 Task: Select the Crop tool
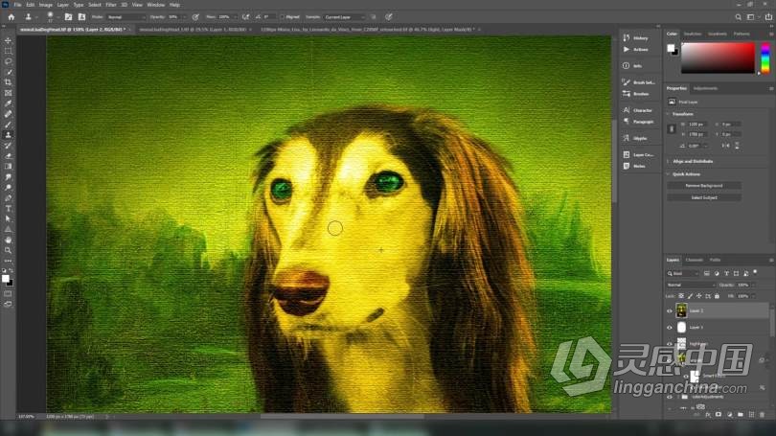(8, 82)
